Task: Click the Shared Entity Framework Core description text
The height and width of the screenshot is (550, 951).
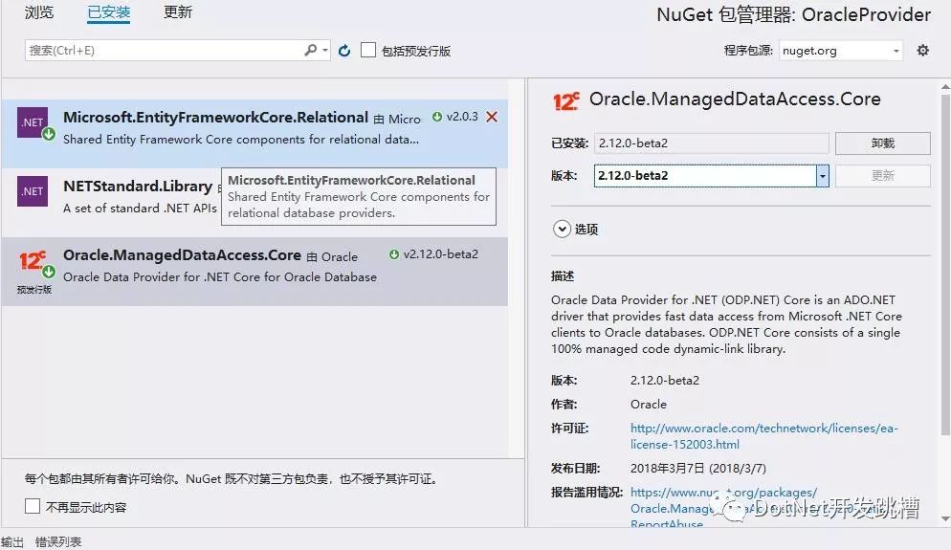Action: point(241,140)
